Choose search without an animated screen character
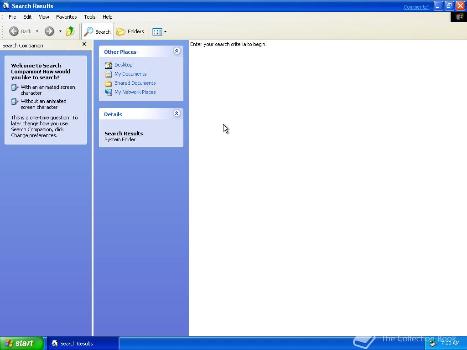This screenshot has height=350, width=467. (x=43, y=104)
